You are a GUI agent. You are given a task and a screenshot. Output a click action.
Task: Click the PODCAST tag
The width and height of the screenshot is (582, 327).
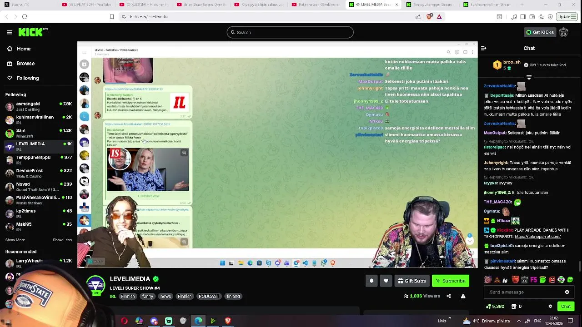tap(209, 296)
